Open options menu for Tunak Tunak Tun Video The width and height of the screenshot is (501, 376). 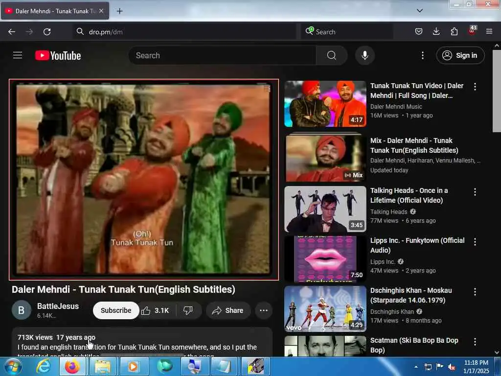click(475, 86)
